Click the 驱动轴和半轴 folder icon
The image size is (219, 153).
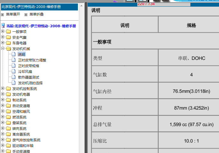pos(8,146)
